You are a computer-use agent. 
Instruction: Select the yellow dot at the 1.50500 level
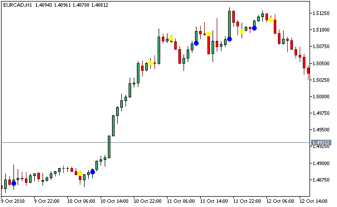150,63
